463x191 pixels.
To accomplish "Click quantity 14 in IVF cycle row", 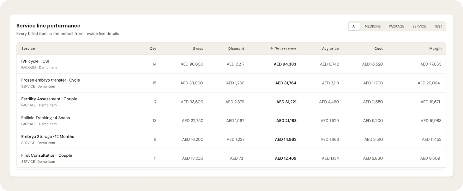I will coord(154,64).
